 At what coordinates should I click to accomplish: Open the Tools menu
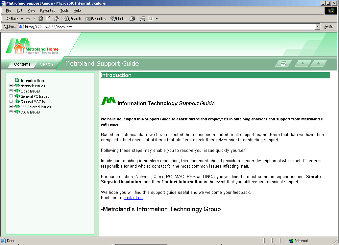pyautogui.click(x=64, y=10)
